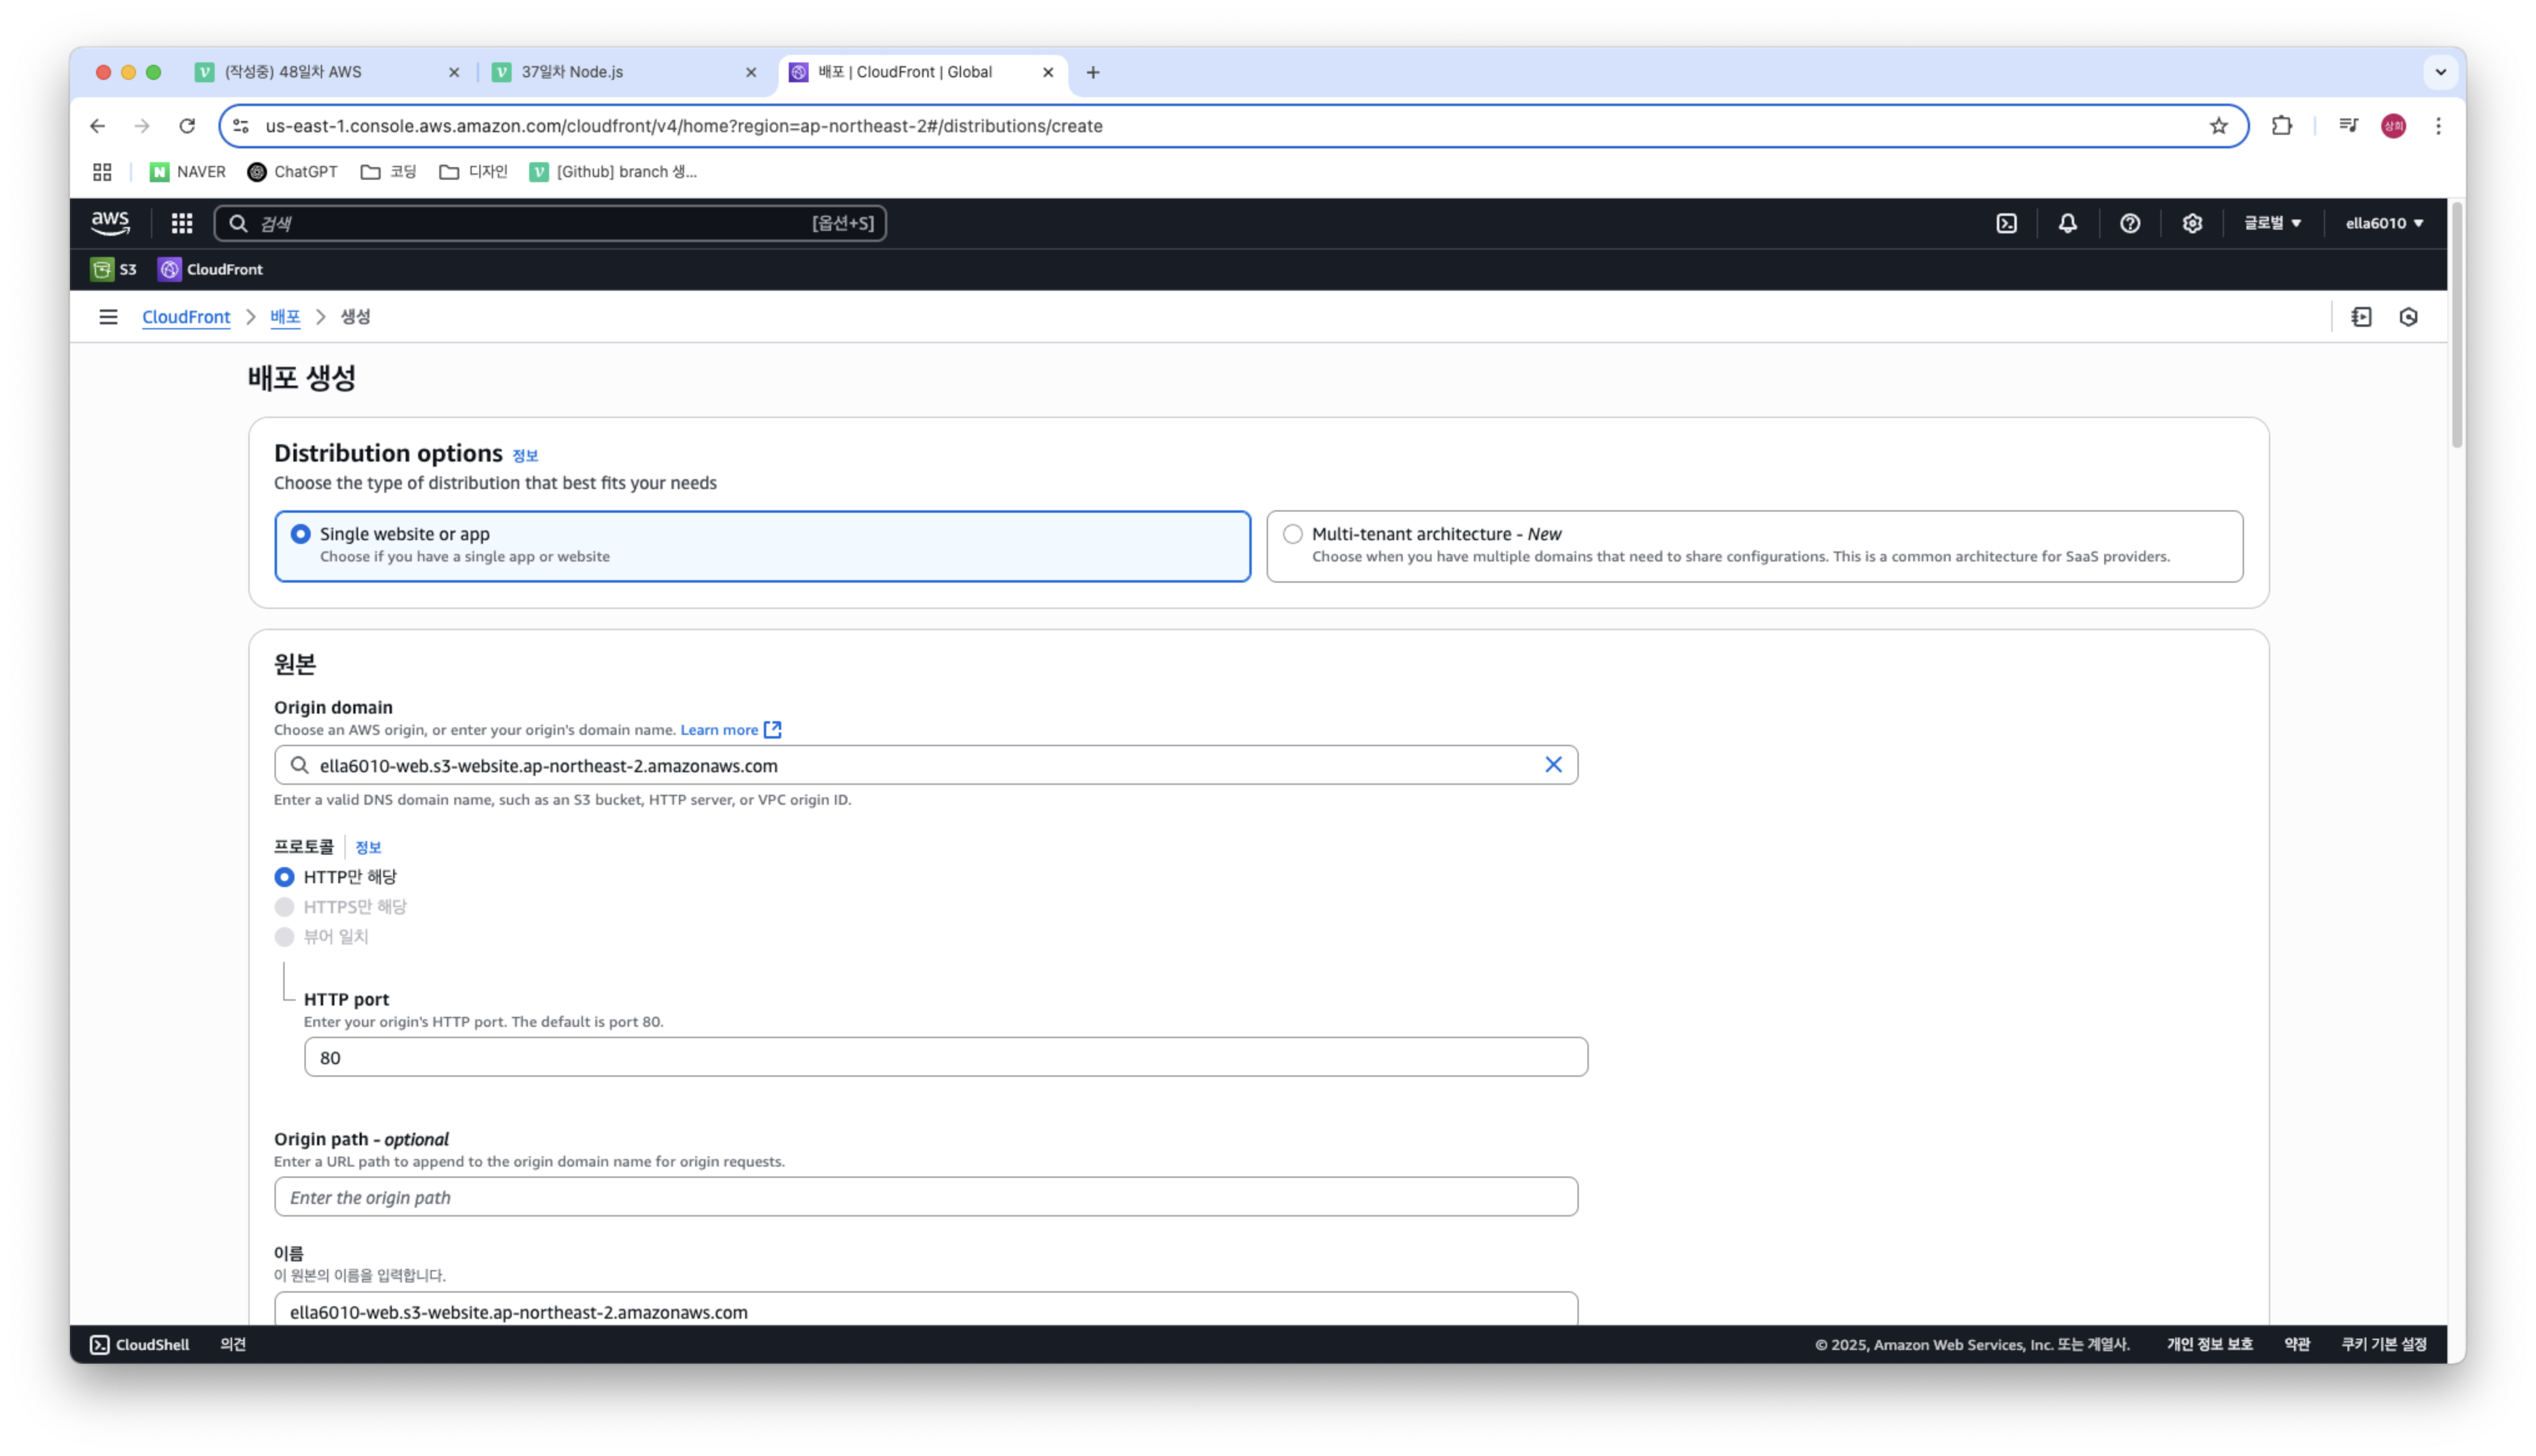Click the Learn more link under Origin domain

point(718,730)
